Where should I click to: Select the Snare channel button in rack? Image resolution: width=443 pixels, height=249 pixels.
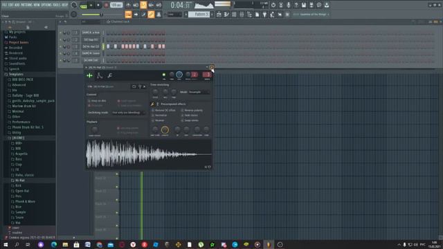point(91,53)
